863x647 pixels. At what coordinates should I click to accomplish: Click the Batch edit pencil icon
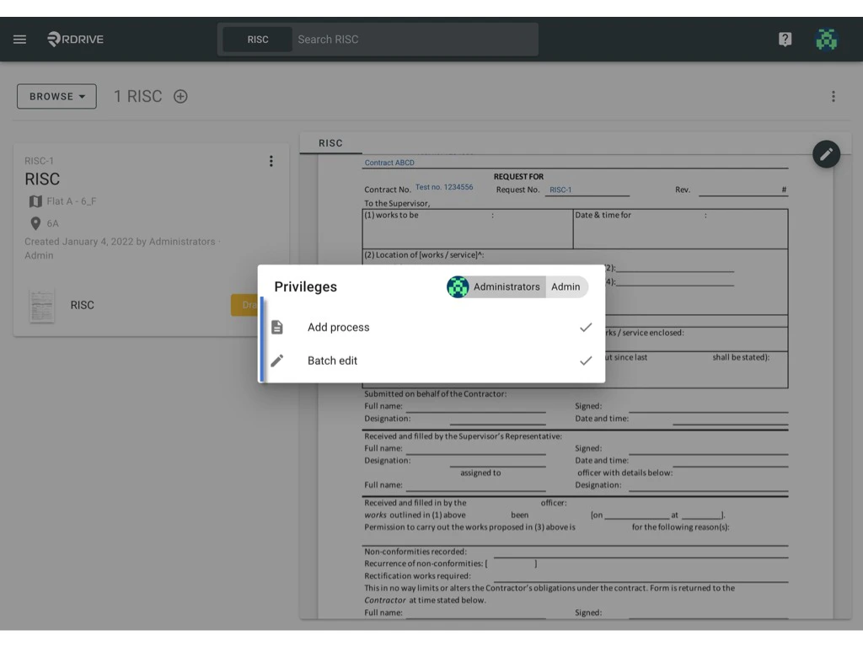click(x=277, y=361)
